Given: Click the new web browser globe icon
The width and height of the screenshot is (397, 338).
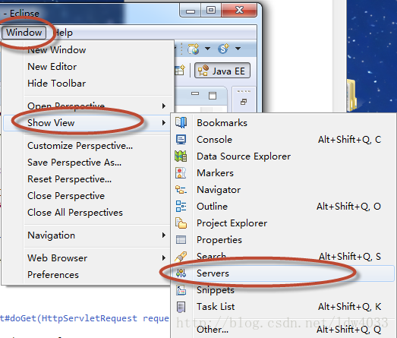Looking at the screenshot, I should [194, 49].
